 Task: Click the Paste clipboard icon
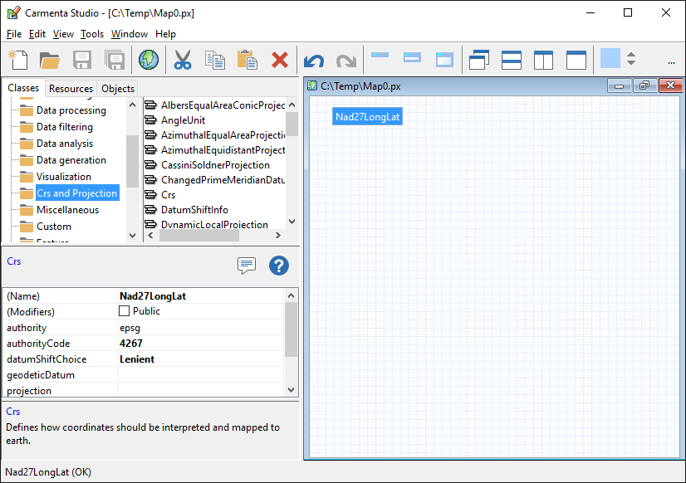click(x=247, y=60)
